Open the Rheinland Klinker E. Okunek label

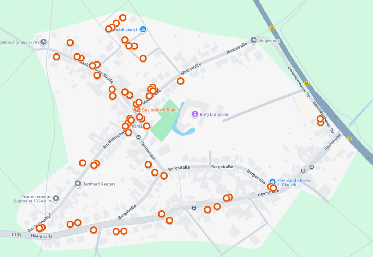(294, 182)
